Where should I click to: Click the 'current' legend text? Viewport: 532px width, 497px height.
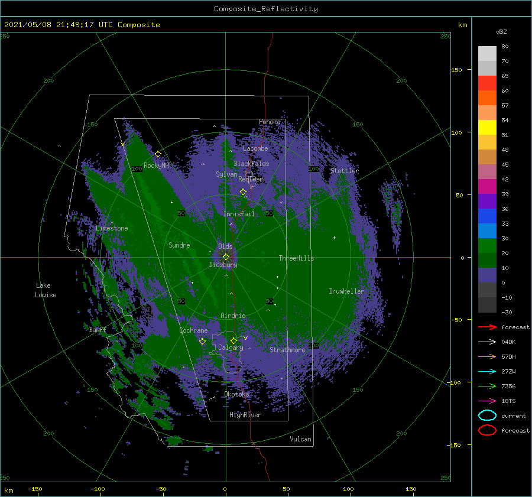[x=514, y=415]
